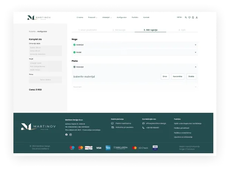Click the DinaCard logo

point(89,148)
